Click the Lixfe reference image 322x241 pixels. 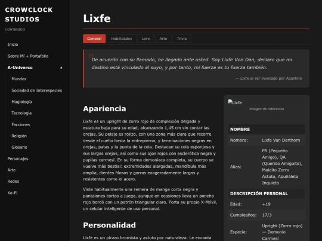(235, 102)
